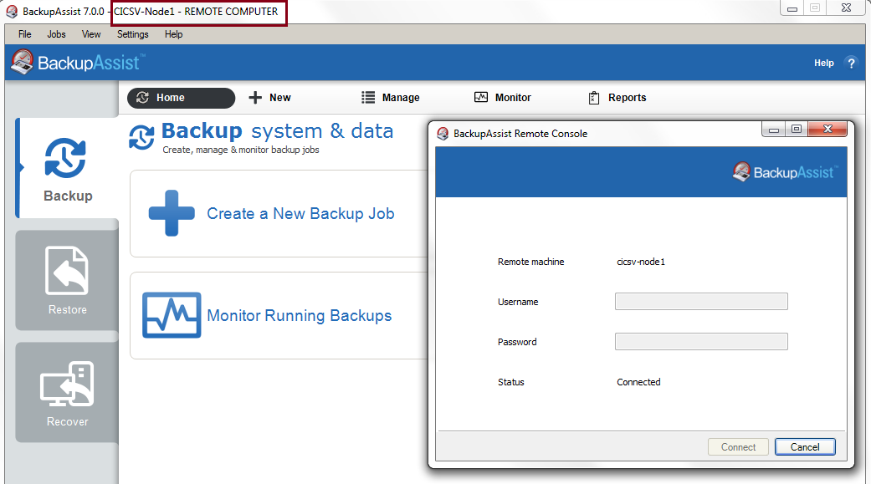Select the Home tab
The width and height of the screenshot is (871, 484).
pyautogui.click(x=181, y=98)
